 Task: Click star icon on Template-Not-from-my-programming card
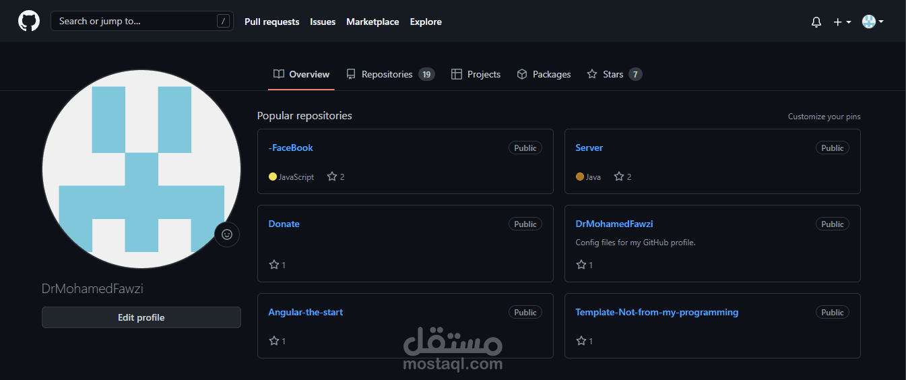[x=581, y=341]
